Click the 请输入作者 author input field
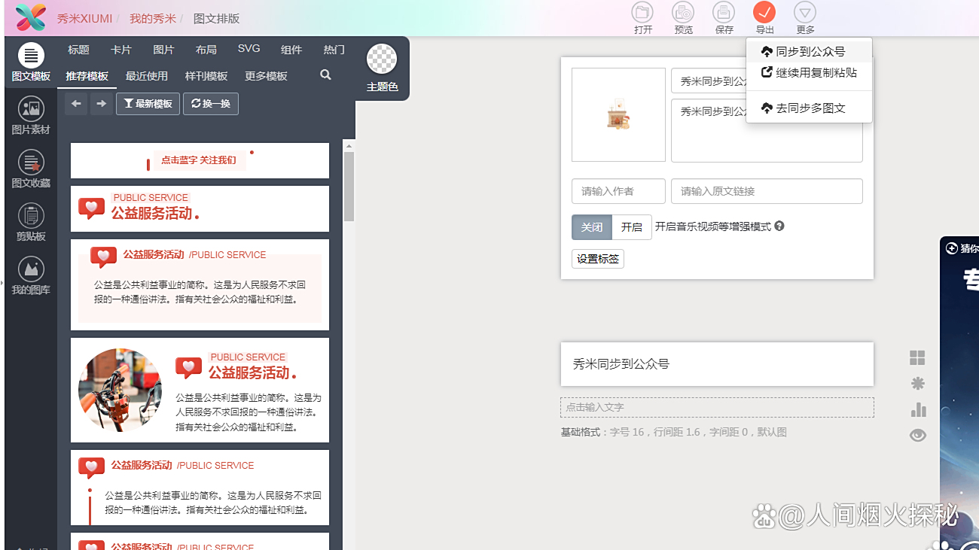This screenshot has height=550, width=979. point(618,191)
